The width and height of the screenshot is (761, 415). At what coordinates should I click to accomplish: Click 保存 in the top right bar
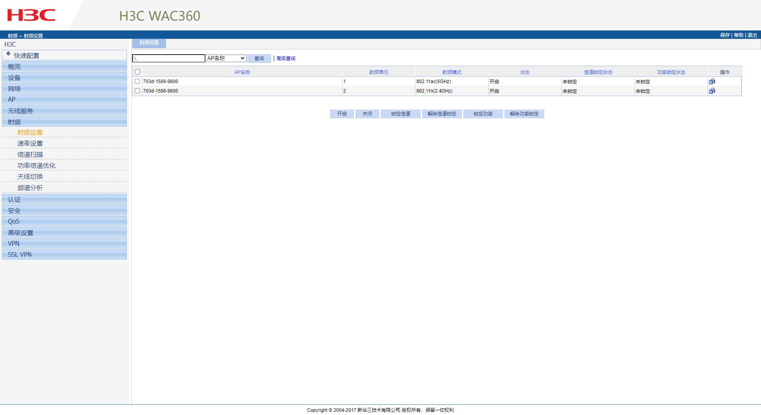(725, 35)
